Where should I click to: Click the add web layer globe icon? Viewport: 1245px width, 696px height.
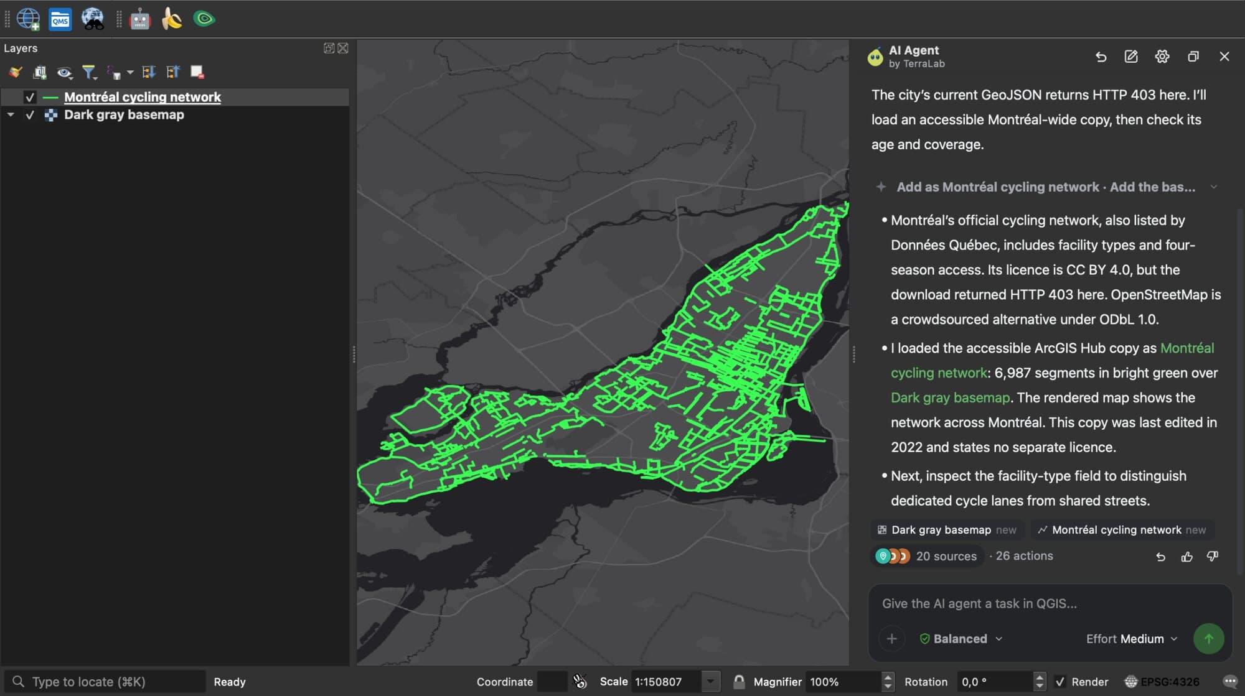[28, 19]
